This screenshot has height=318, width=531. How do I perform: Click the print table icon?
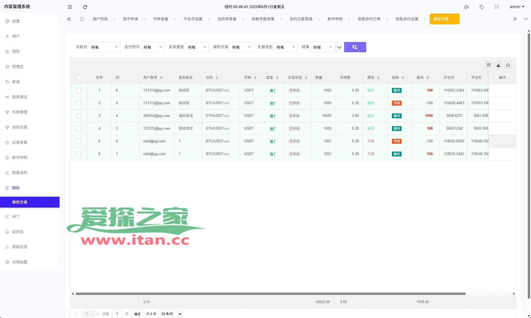[x=508, y=65]
